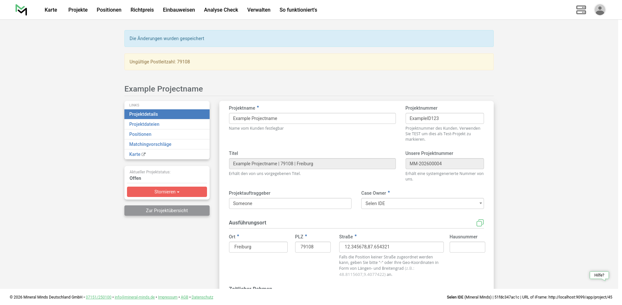Click the info@mineral-minds.de email link
Viewport: 622px width, 305px height.
(134, 297)
